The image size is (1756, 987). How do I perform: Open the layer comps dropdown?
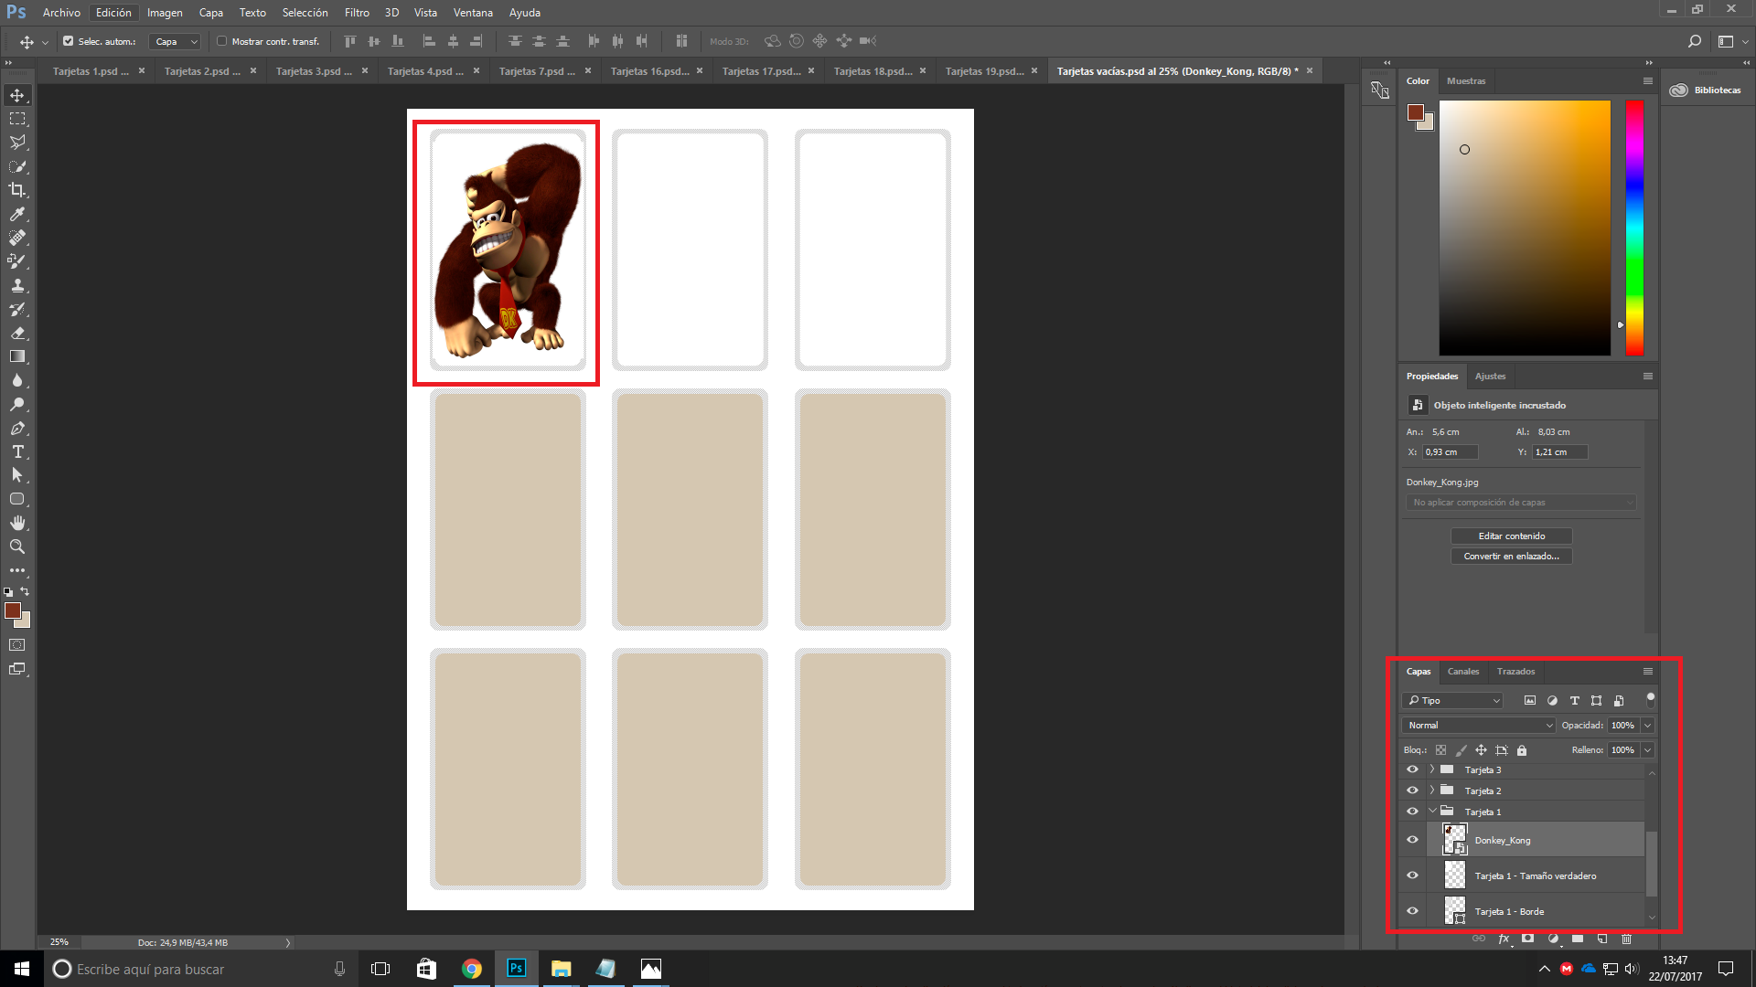1521,503
